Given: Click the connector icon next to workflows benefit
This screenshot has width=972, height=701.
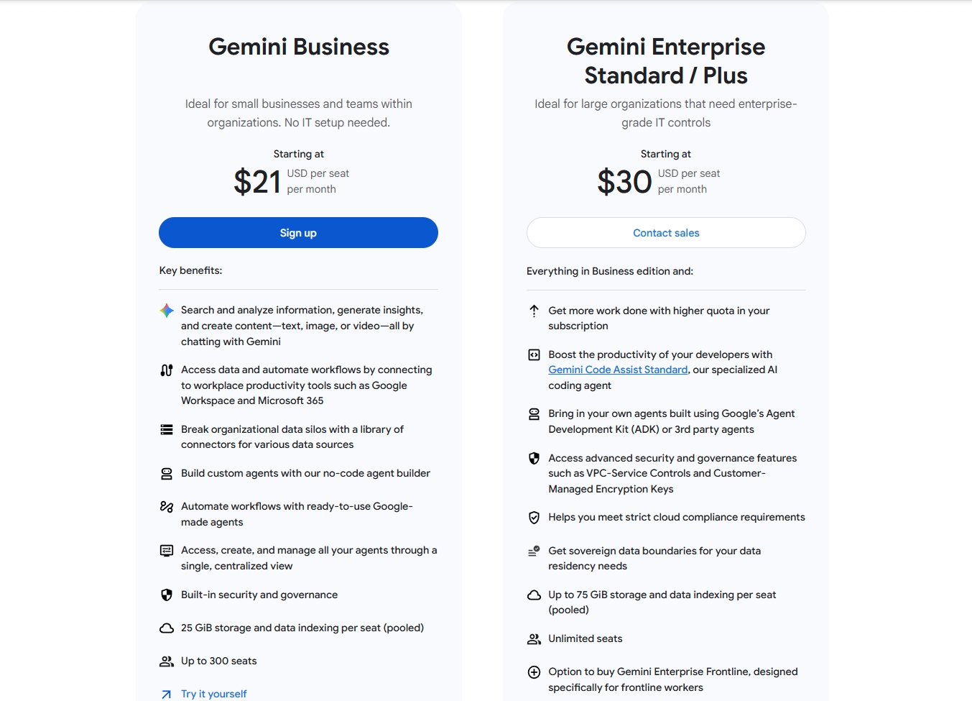Looking at the screenshot, I should click(x=167, y=370).
